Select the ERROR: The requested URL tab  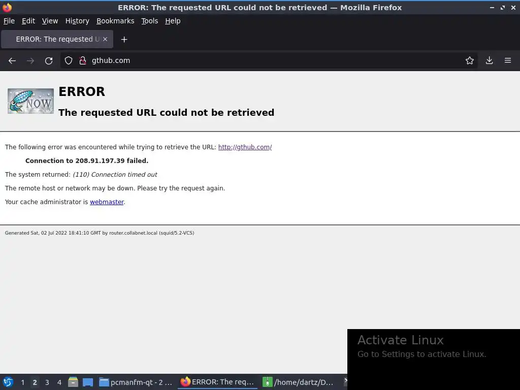[x=57, y=39]
